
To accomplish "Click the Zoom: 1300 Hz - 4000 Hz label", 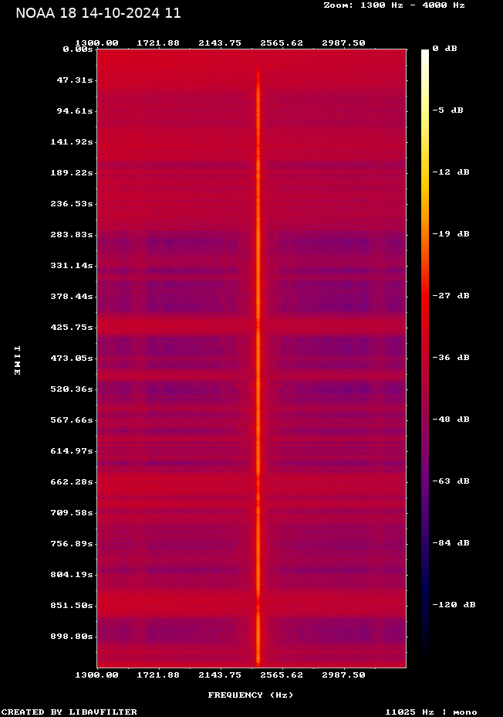I will coord(393,5).
